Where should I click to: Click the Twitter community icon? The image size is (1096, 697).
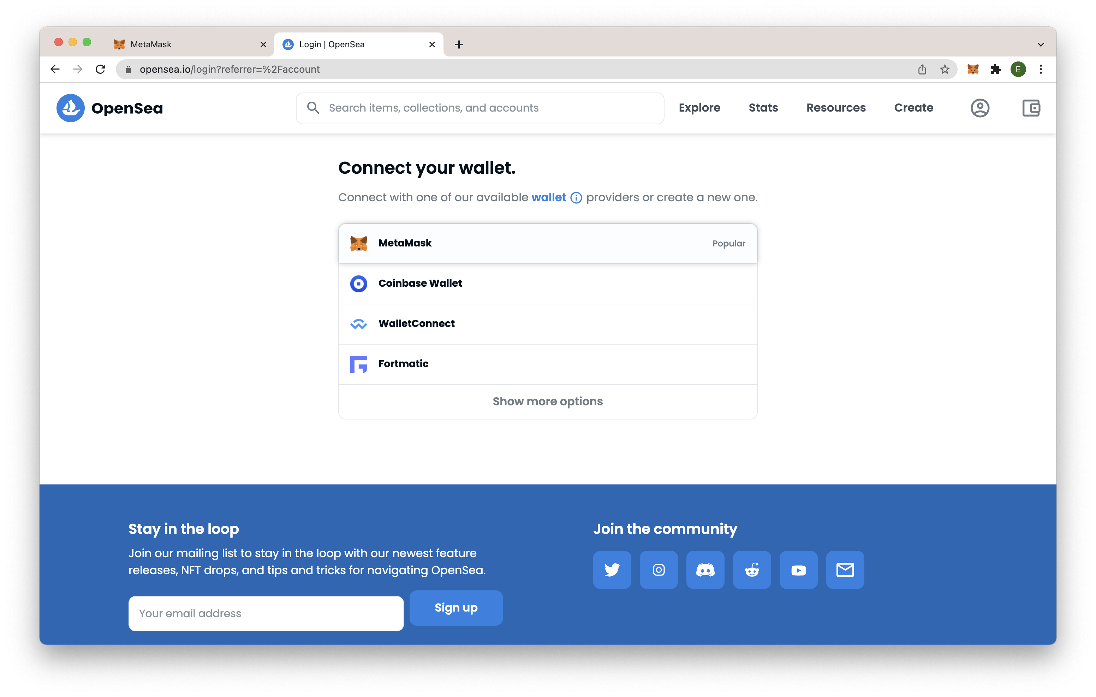pos(611,569)
